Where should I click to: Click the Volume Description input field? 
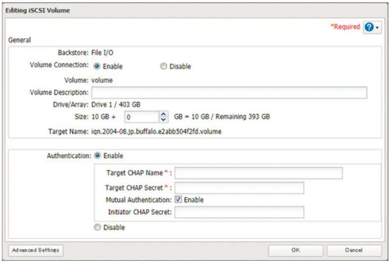tap(229, 93)
